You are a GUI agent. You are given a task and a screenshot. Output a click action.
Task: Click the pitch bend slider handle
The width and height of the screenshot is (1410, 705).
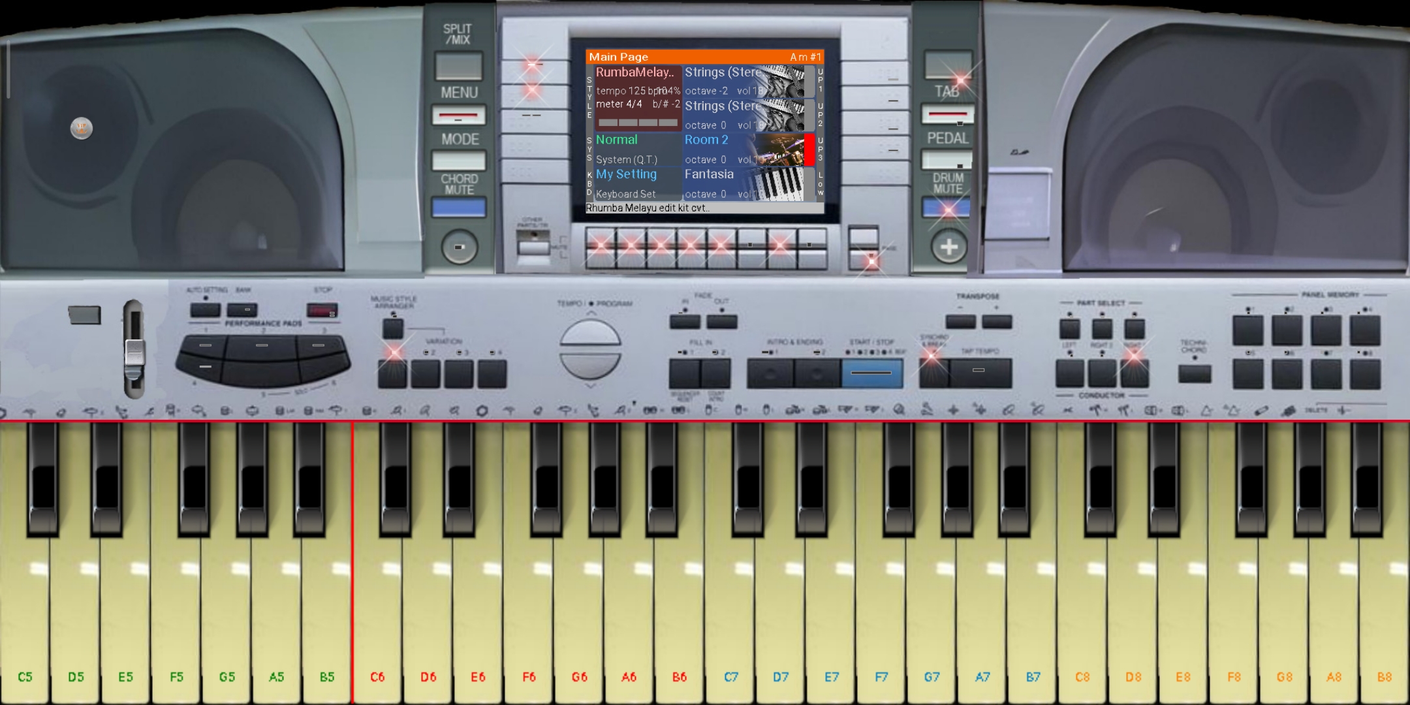(134, 353)
